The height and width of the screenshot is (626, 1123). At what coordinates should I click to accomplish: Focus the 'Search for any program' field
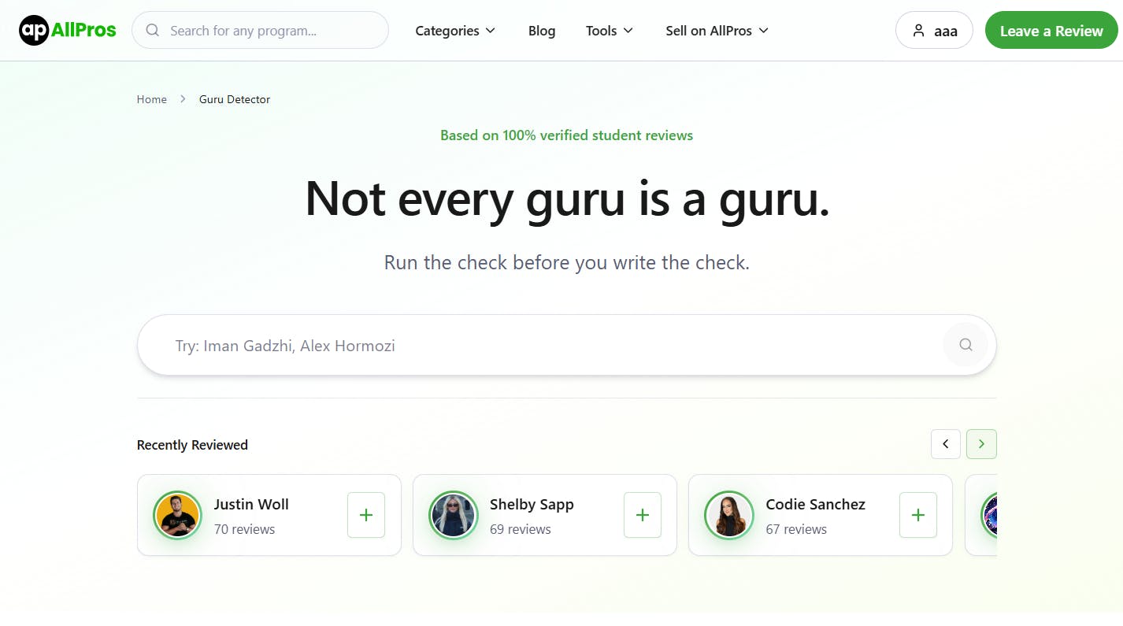click(260, 31)
